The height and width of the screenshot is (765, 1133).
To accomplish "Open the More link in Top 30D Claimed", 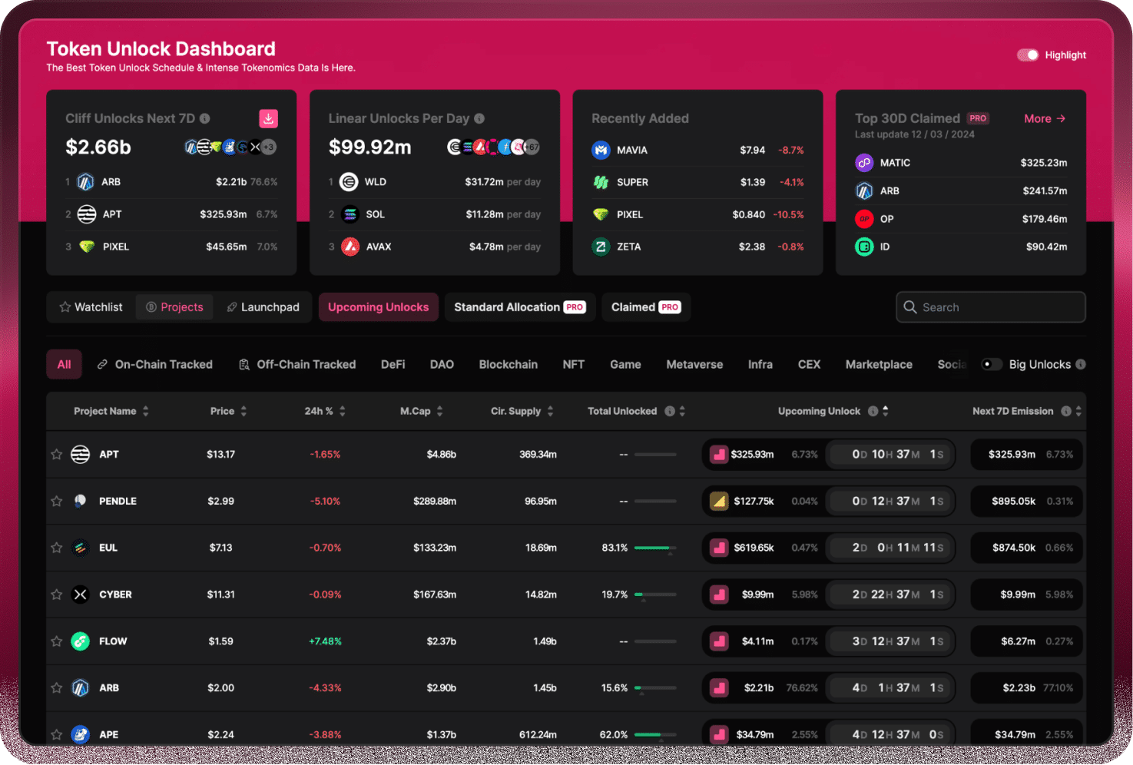I will pos(1045,118).
